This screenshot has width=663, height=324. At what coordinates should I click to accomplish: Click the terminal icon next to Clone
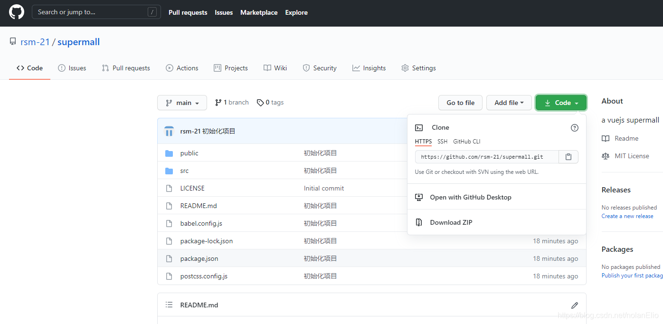click(419, 127)
